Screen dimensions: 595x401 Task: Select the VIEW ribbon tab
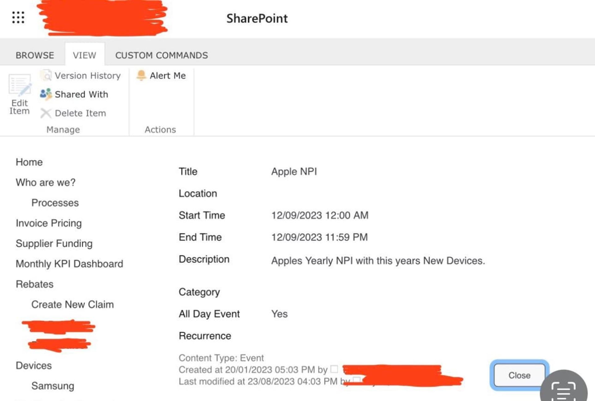85,54
